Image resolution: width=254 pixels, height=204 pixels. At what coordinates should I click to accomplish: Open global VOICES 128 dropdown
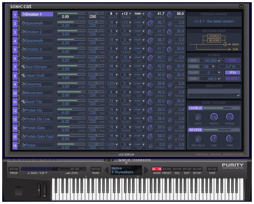point(208,67)
